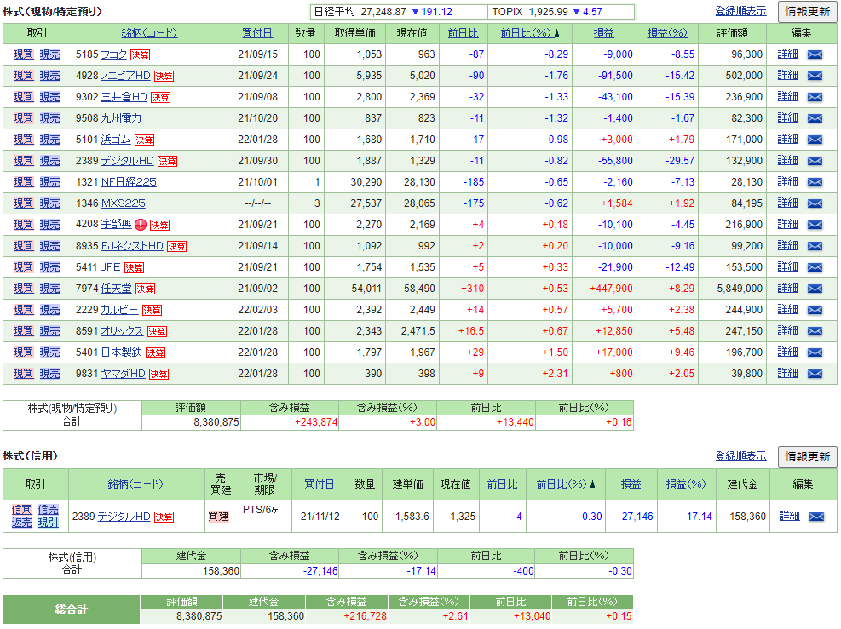Click 銘柄(コード) header in the 信用 table
The image size is (841, 629).
point(136,484)
